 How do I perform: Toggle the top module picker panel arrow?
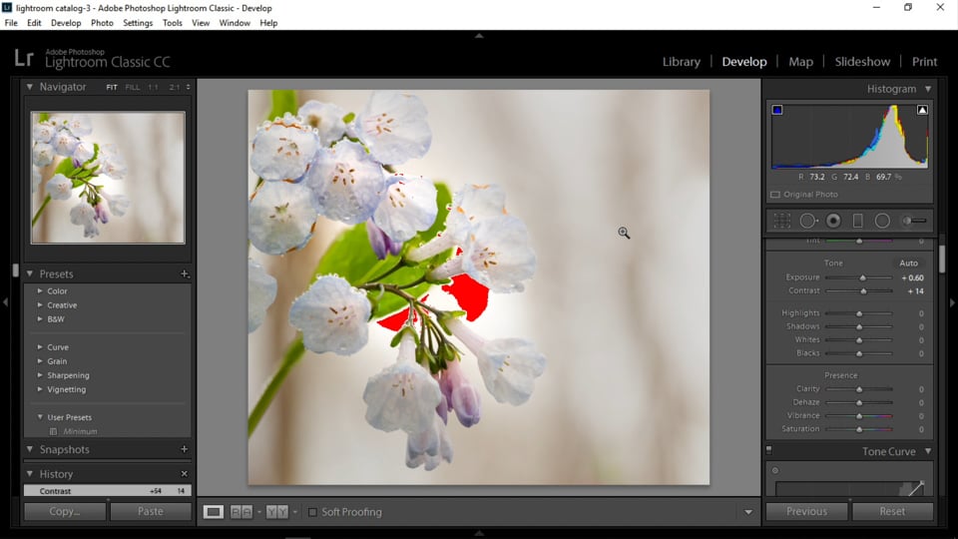click(479, 36)
